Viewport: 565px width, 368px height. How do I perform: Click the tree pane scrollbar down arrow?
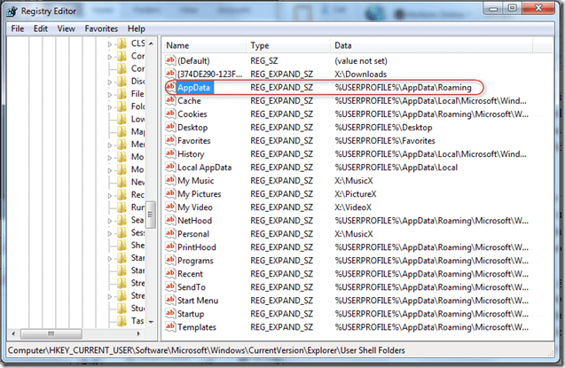(x=151, y=321)
